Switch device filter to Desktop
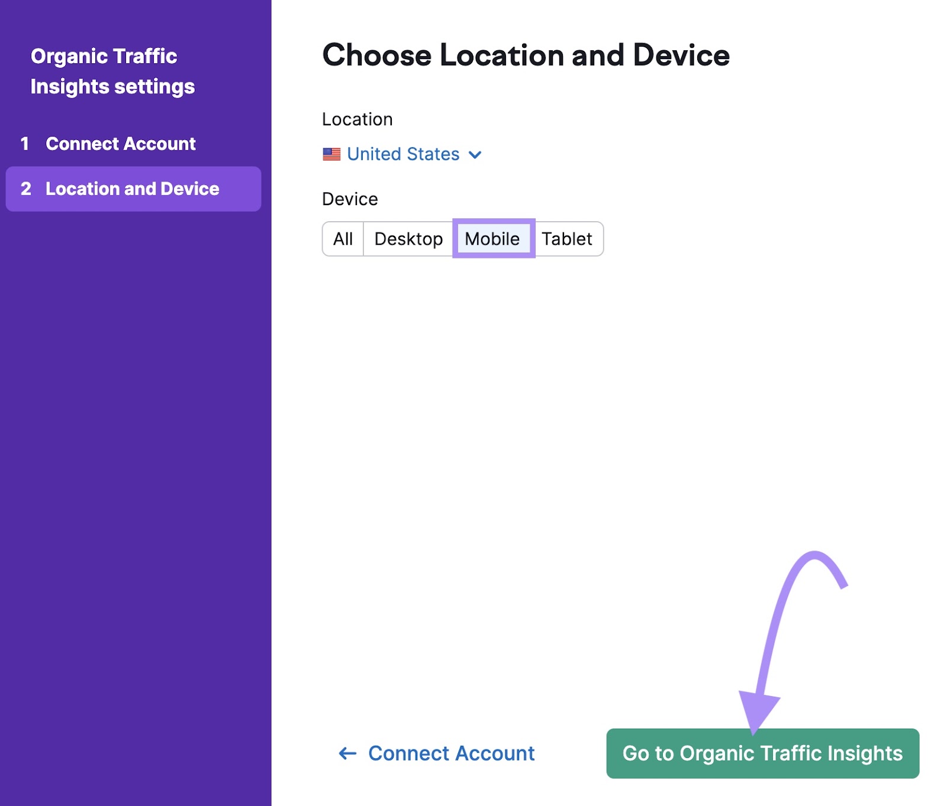The image size is (947, 806). pyautogui.click(x=408, y=239)
